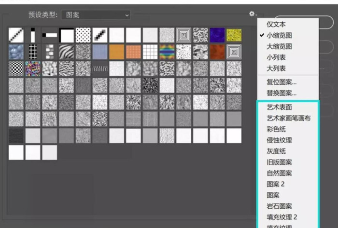Load the 图案 2 pattern set
Viewport: 338px width, 228px height.
pyautogui.click(x=276, y=184)
